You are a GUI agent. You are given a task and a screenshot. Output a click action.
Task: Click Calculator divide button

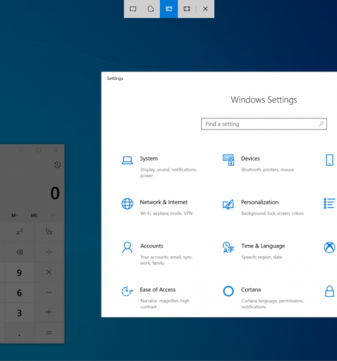(49, 252)
